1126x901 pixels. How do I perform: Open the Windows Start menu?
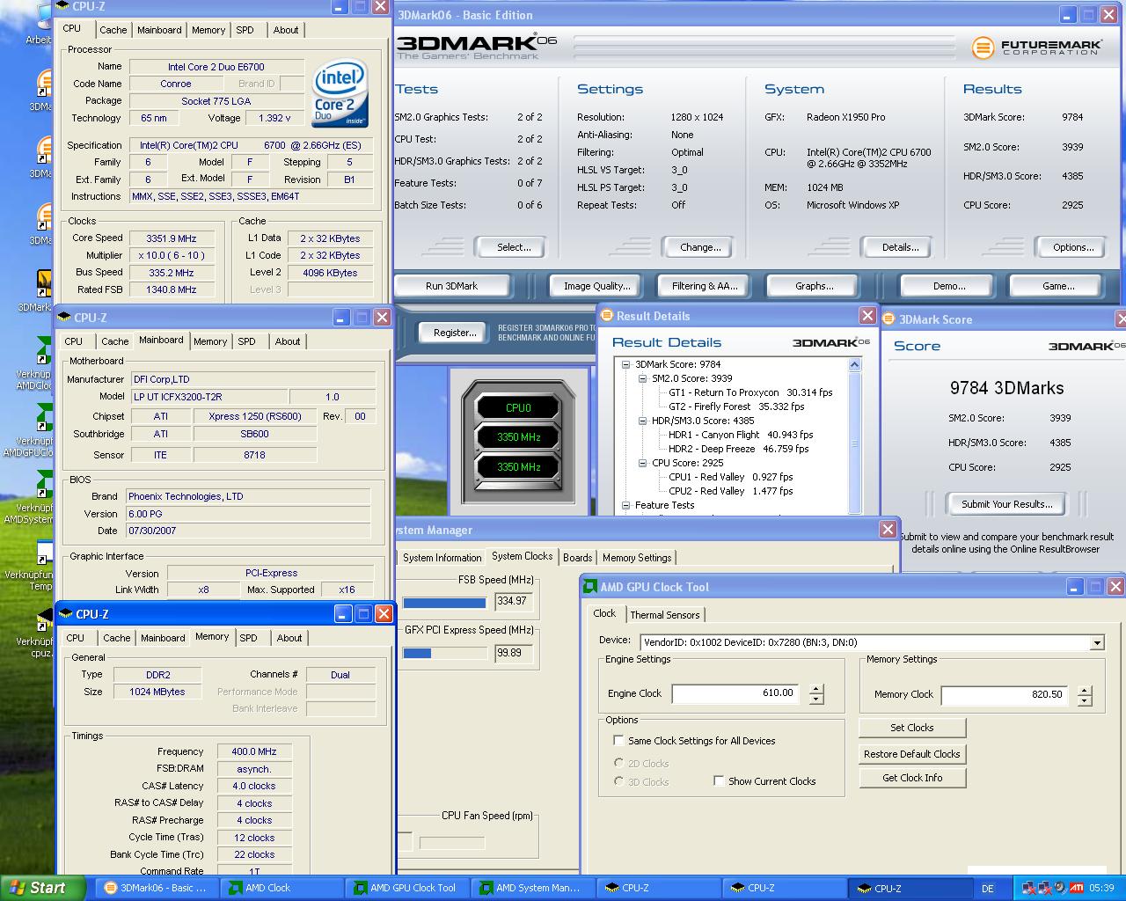coord(42,888)
